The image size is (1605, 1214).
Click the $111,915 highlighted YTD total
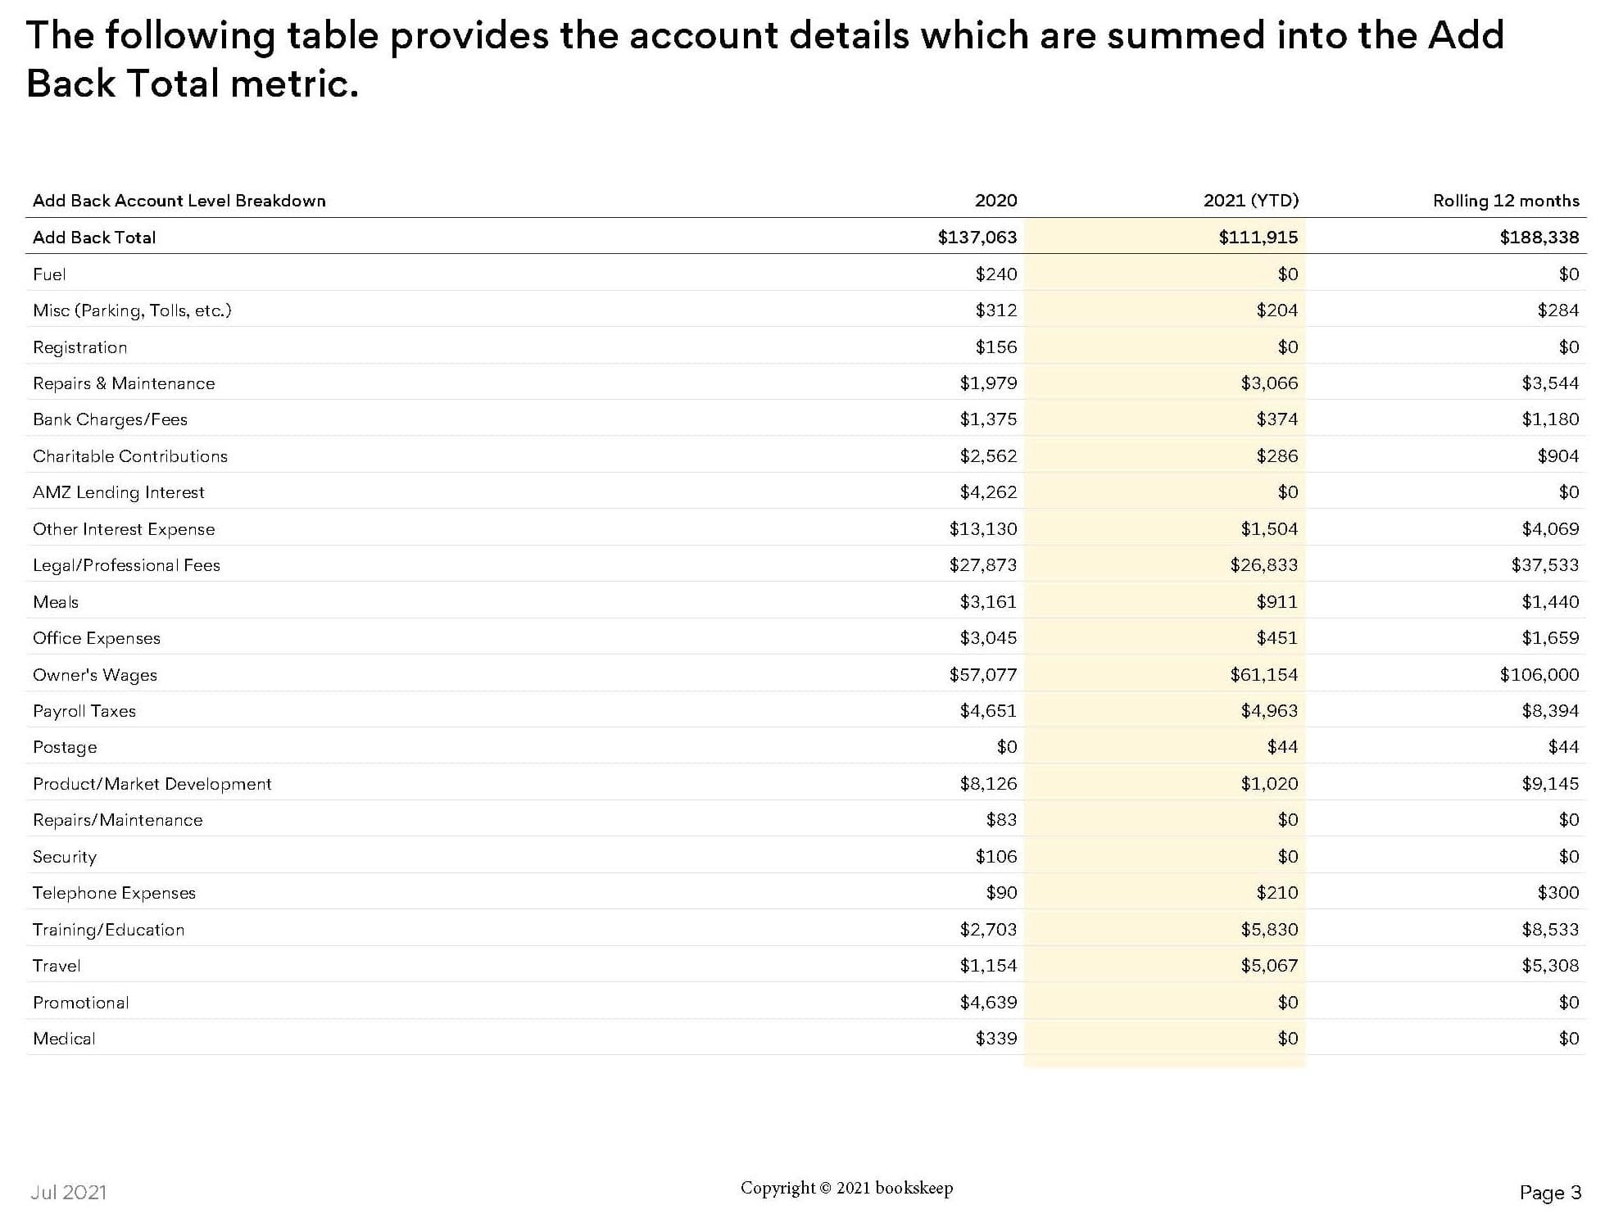coord(1258,238)
